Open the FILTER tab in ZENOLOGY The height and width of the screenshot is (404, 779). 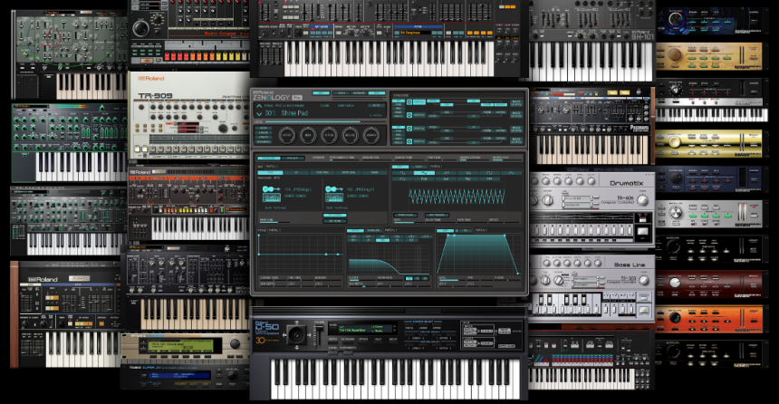[x=355, y=230]
